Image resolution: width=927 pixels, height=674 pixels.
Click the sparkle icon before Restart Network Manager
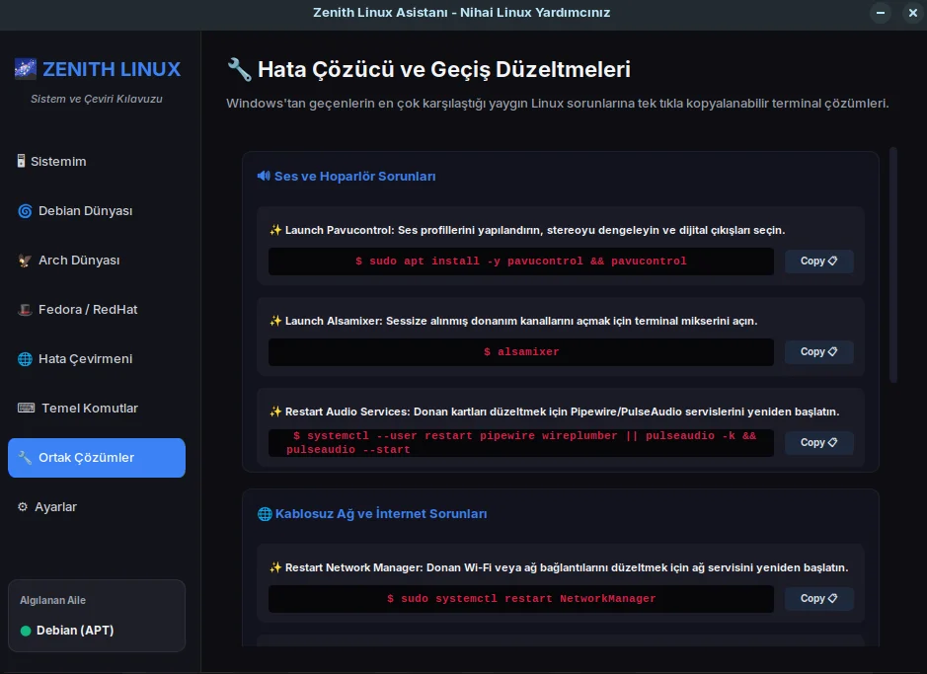click(x=275, y=567)
